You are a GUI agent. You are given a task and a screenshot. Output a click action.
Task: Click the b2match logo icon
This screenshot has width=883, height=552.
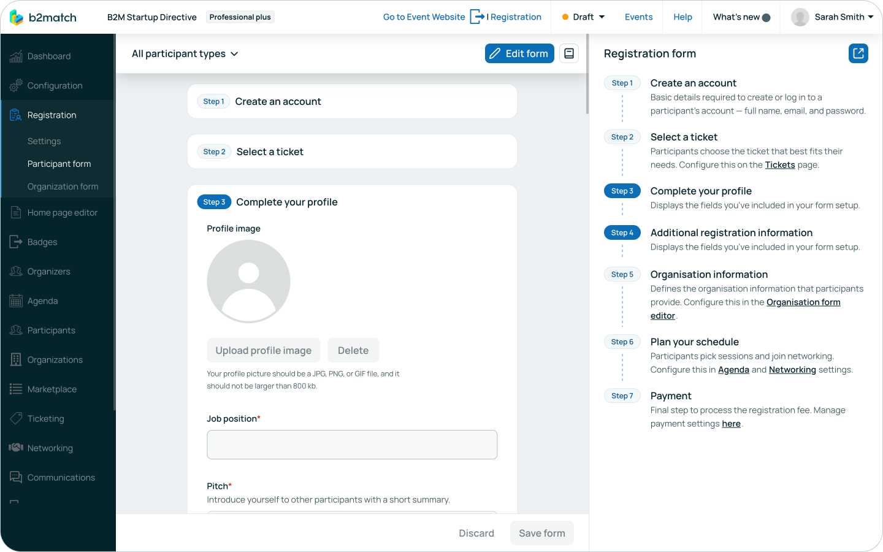click(17, 17)
